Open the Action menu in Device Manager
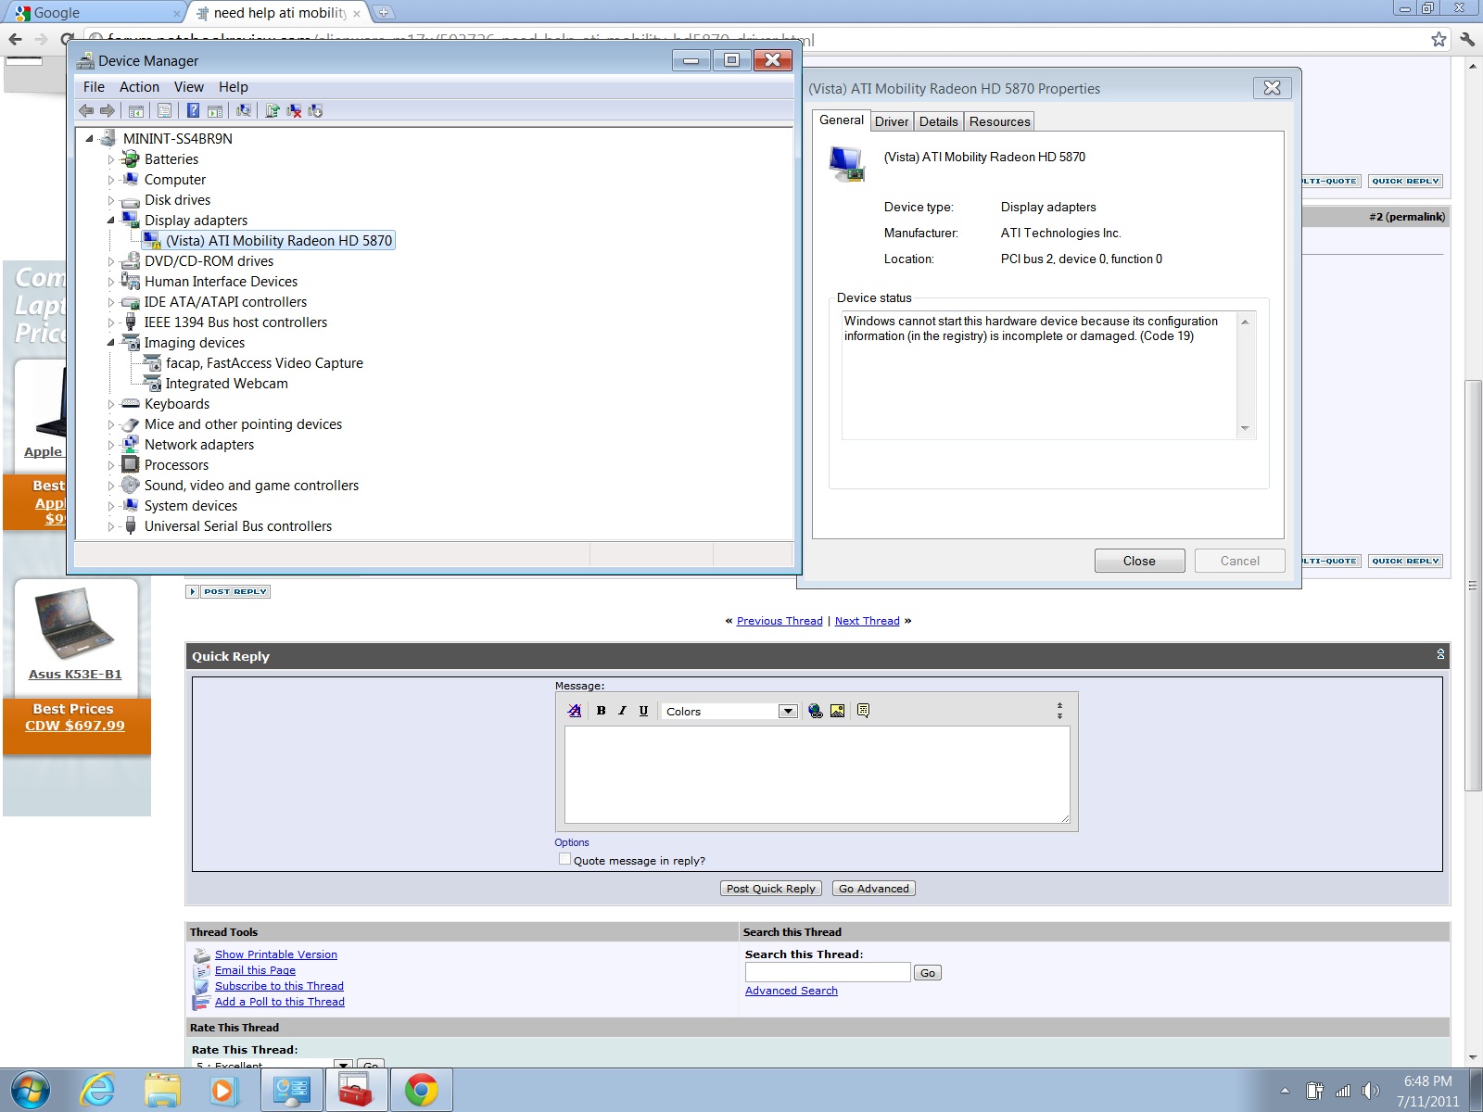The height and width of the screenshot is (1112, 1483). [x=139, y=87]
